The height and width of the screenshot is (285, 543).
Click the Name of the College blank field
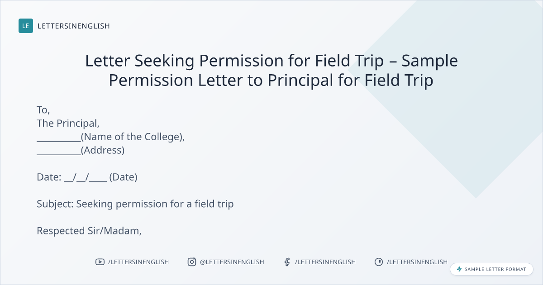click(59, 137)
